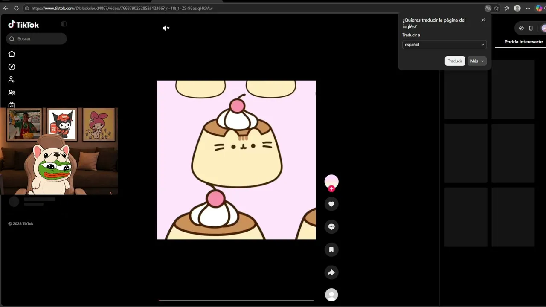546x307 pixels.
Task: Click the Buscar search field
Action: click(x=36, y=39)
